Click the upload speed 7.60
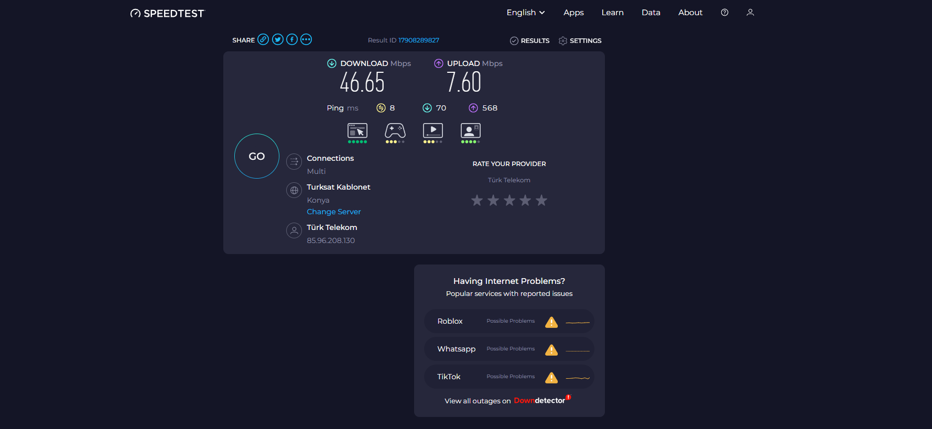This screenshot has width=932, height=429. (464, 82)
